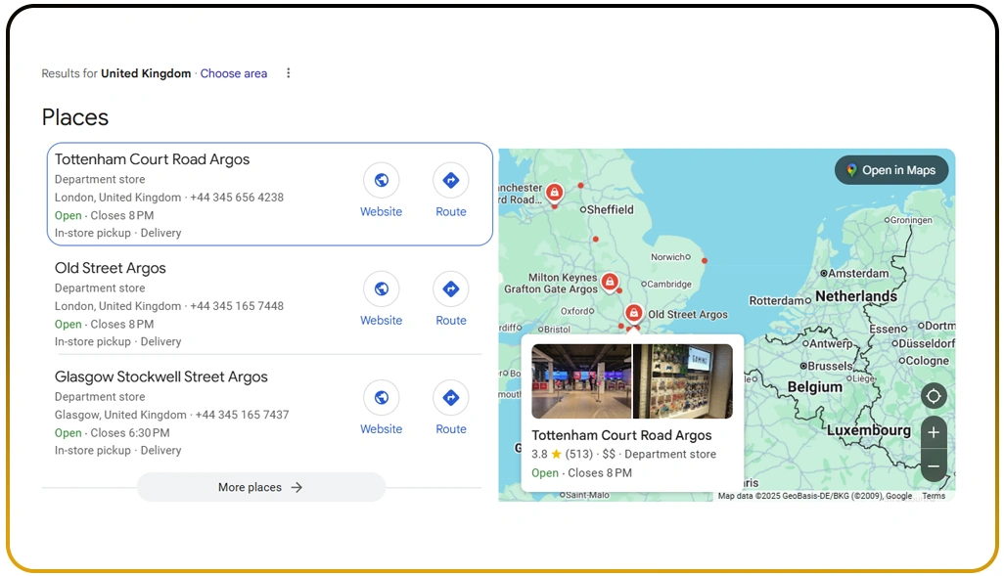Center map on my location icon
The width and height of the screenshot is (1004, 576).
coord(934,396)
